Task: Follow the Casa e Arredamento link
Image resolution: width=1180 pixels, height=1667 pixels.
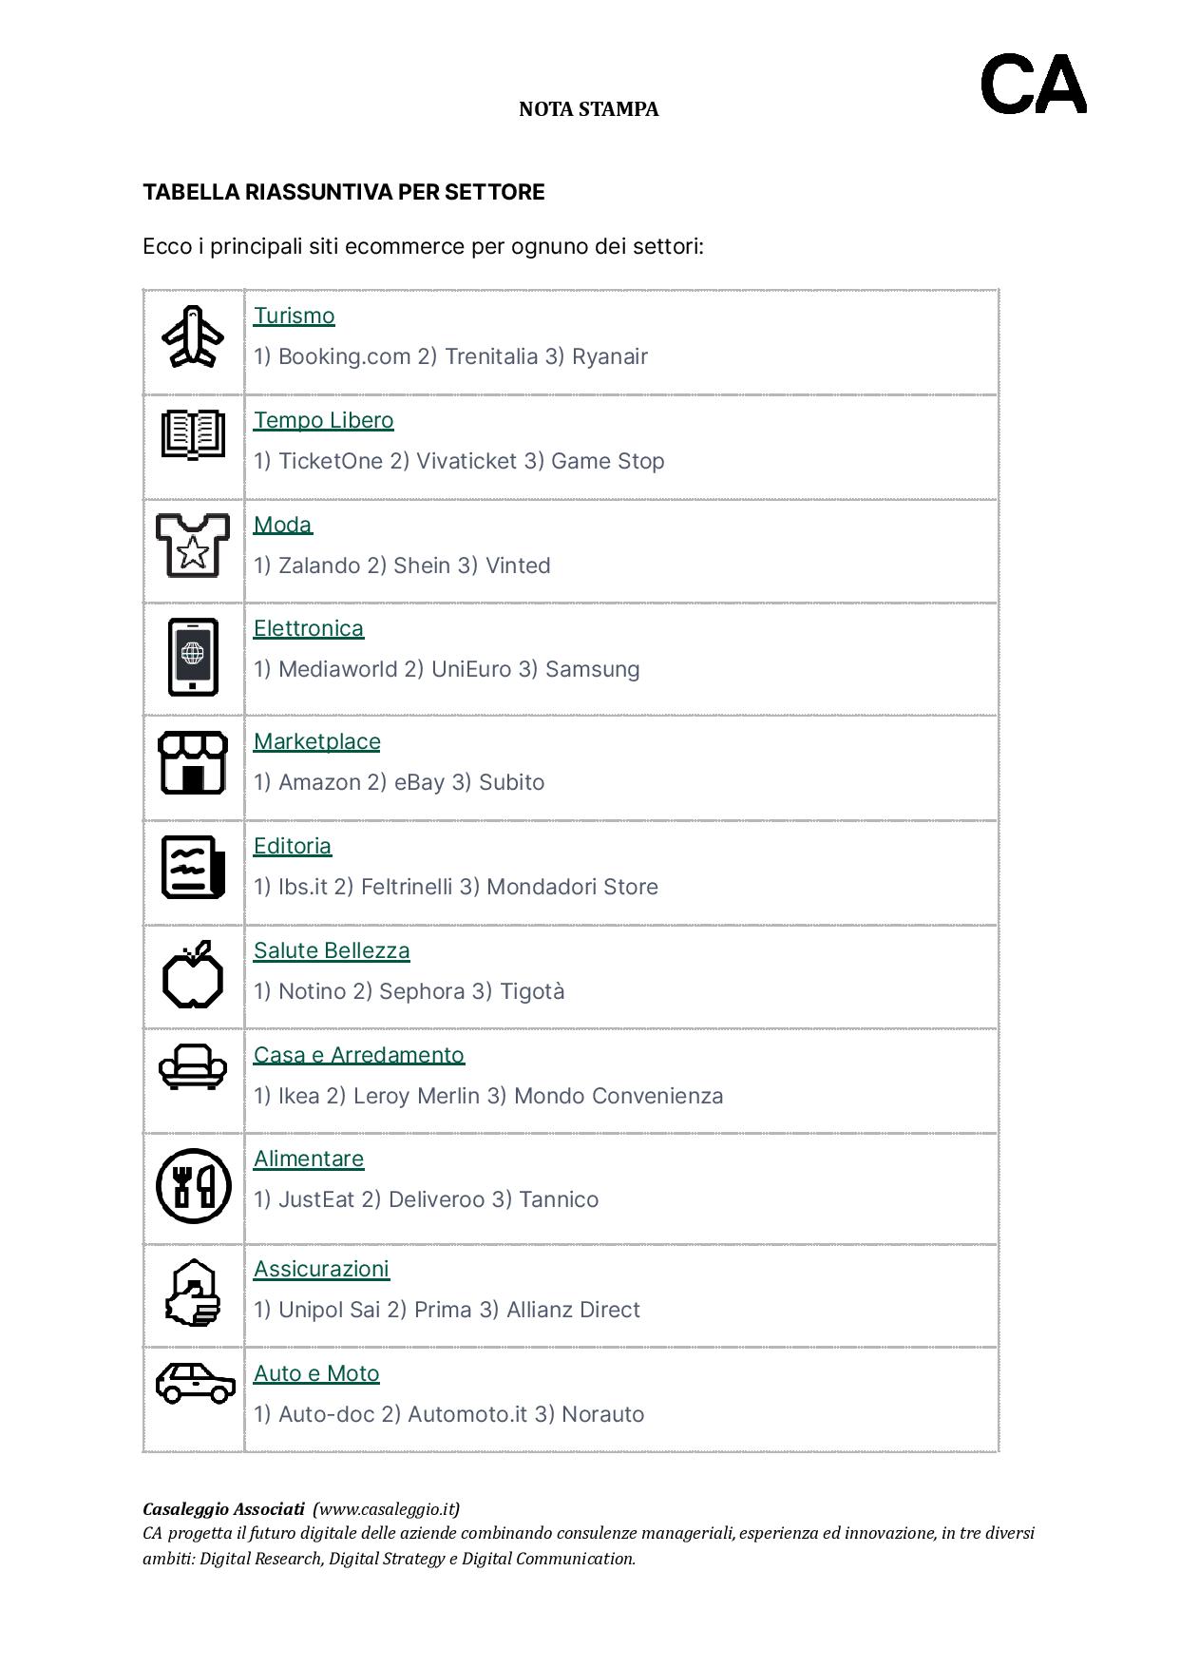Action: coord(359,1055)
